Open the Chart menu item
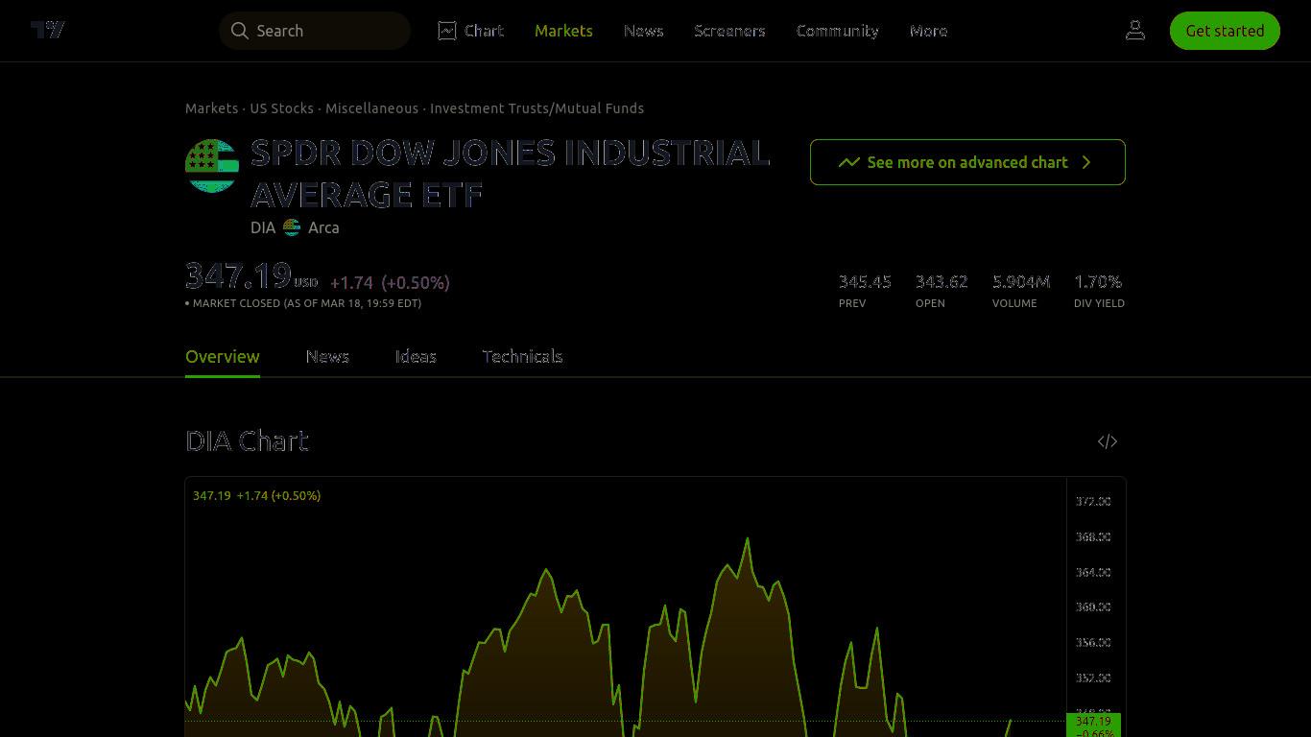Viewport: 1311px width, 737px height. tap(471, 31)
